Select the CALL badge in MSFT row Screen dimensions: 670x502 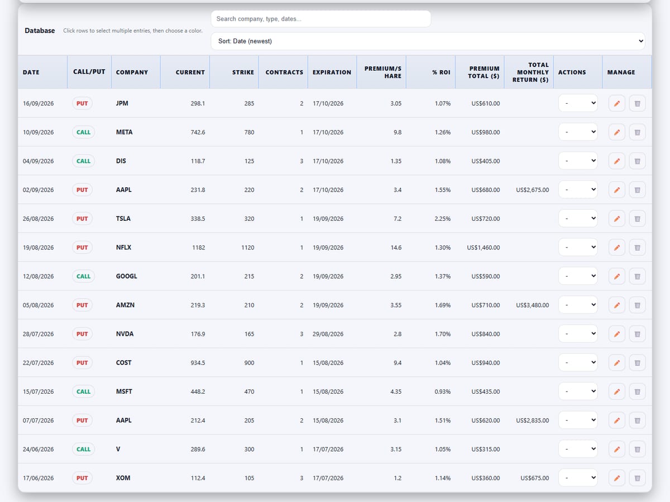tap(83, 392)
